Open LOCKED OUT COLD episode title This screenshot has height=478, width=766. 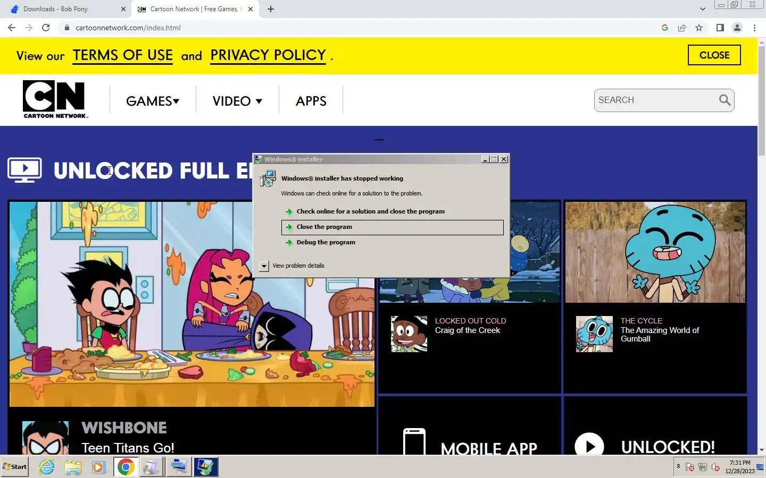(x=470, y=321)
